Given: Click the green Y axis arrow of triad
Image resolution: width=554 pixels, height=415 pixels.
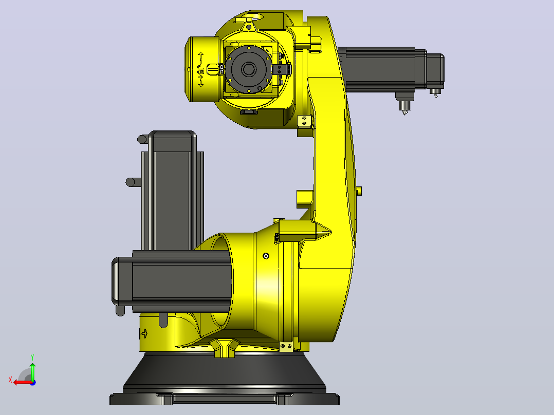Looking at the screenshot, I should (32, 371).
